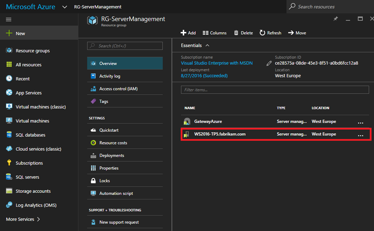Select GatewayAzure resource name
This screenshot has width=374, height=231.
[208, 121]
